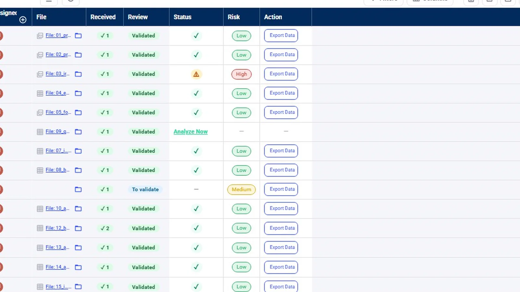Viewport: 520px width, 292px height.
Task: Open folder icon for File: 15_i row
Action: (x=78, y=287)
